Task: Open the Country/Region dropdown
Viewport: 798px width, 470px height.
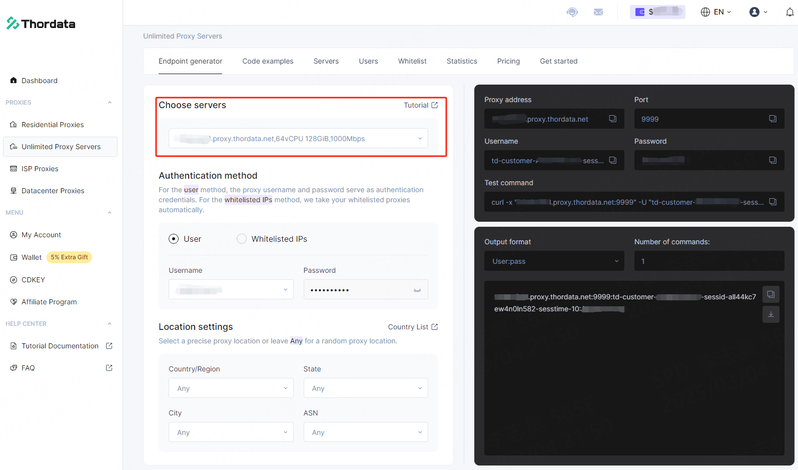Action: 231,388
